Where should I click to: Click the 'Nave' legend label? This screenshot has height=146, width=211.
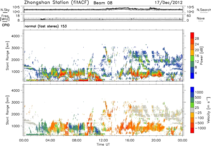point(201,18)
